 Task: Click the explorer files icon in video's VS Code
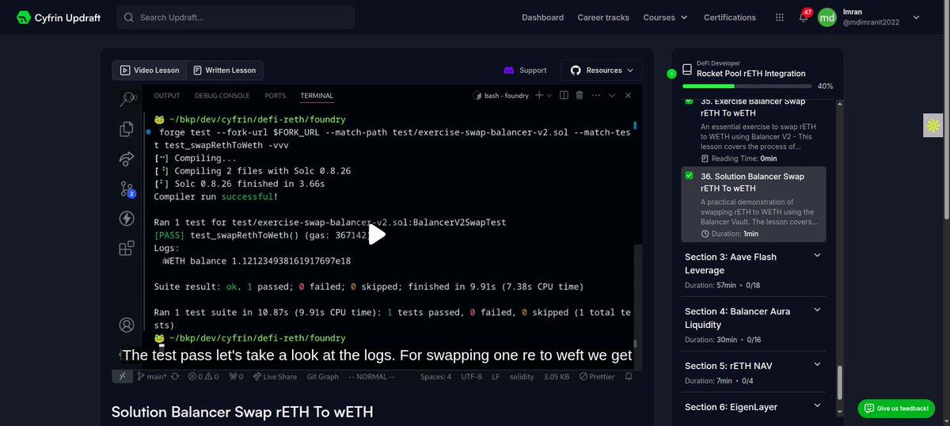[127, 129]
